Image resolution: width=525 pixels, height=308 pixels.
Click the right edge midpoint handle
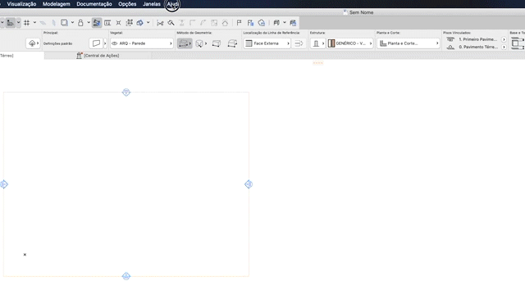click(x=249, y=184)
